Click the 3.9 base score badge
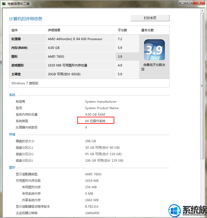Screen dimensions: 207x218 click(x=154, y=50)
